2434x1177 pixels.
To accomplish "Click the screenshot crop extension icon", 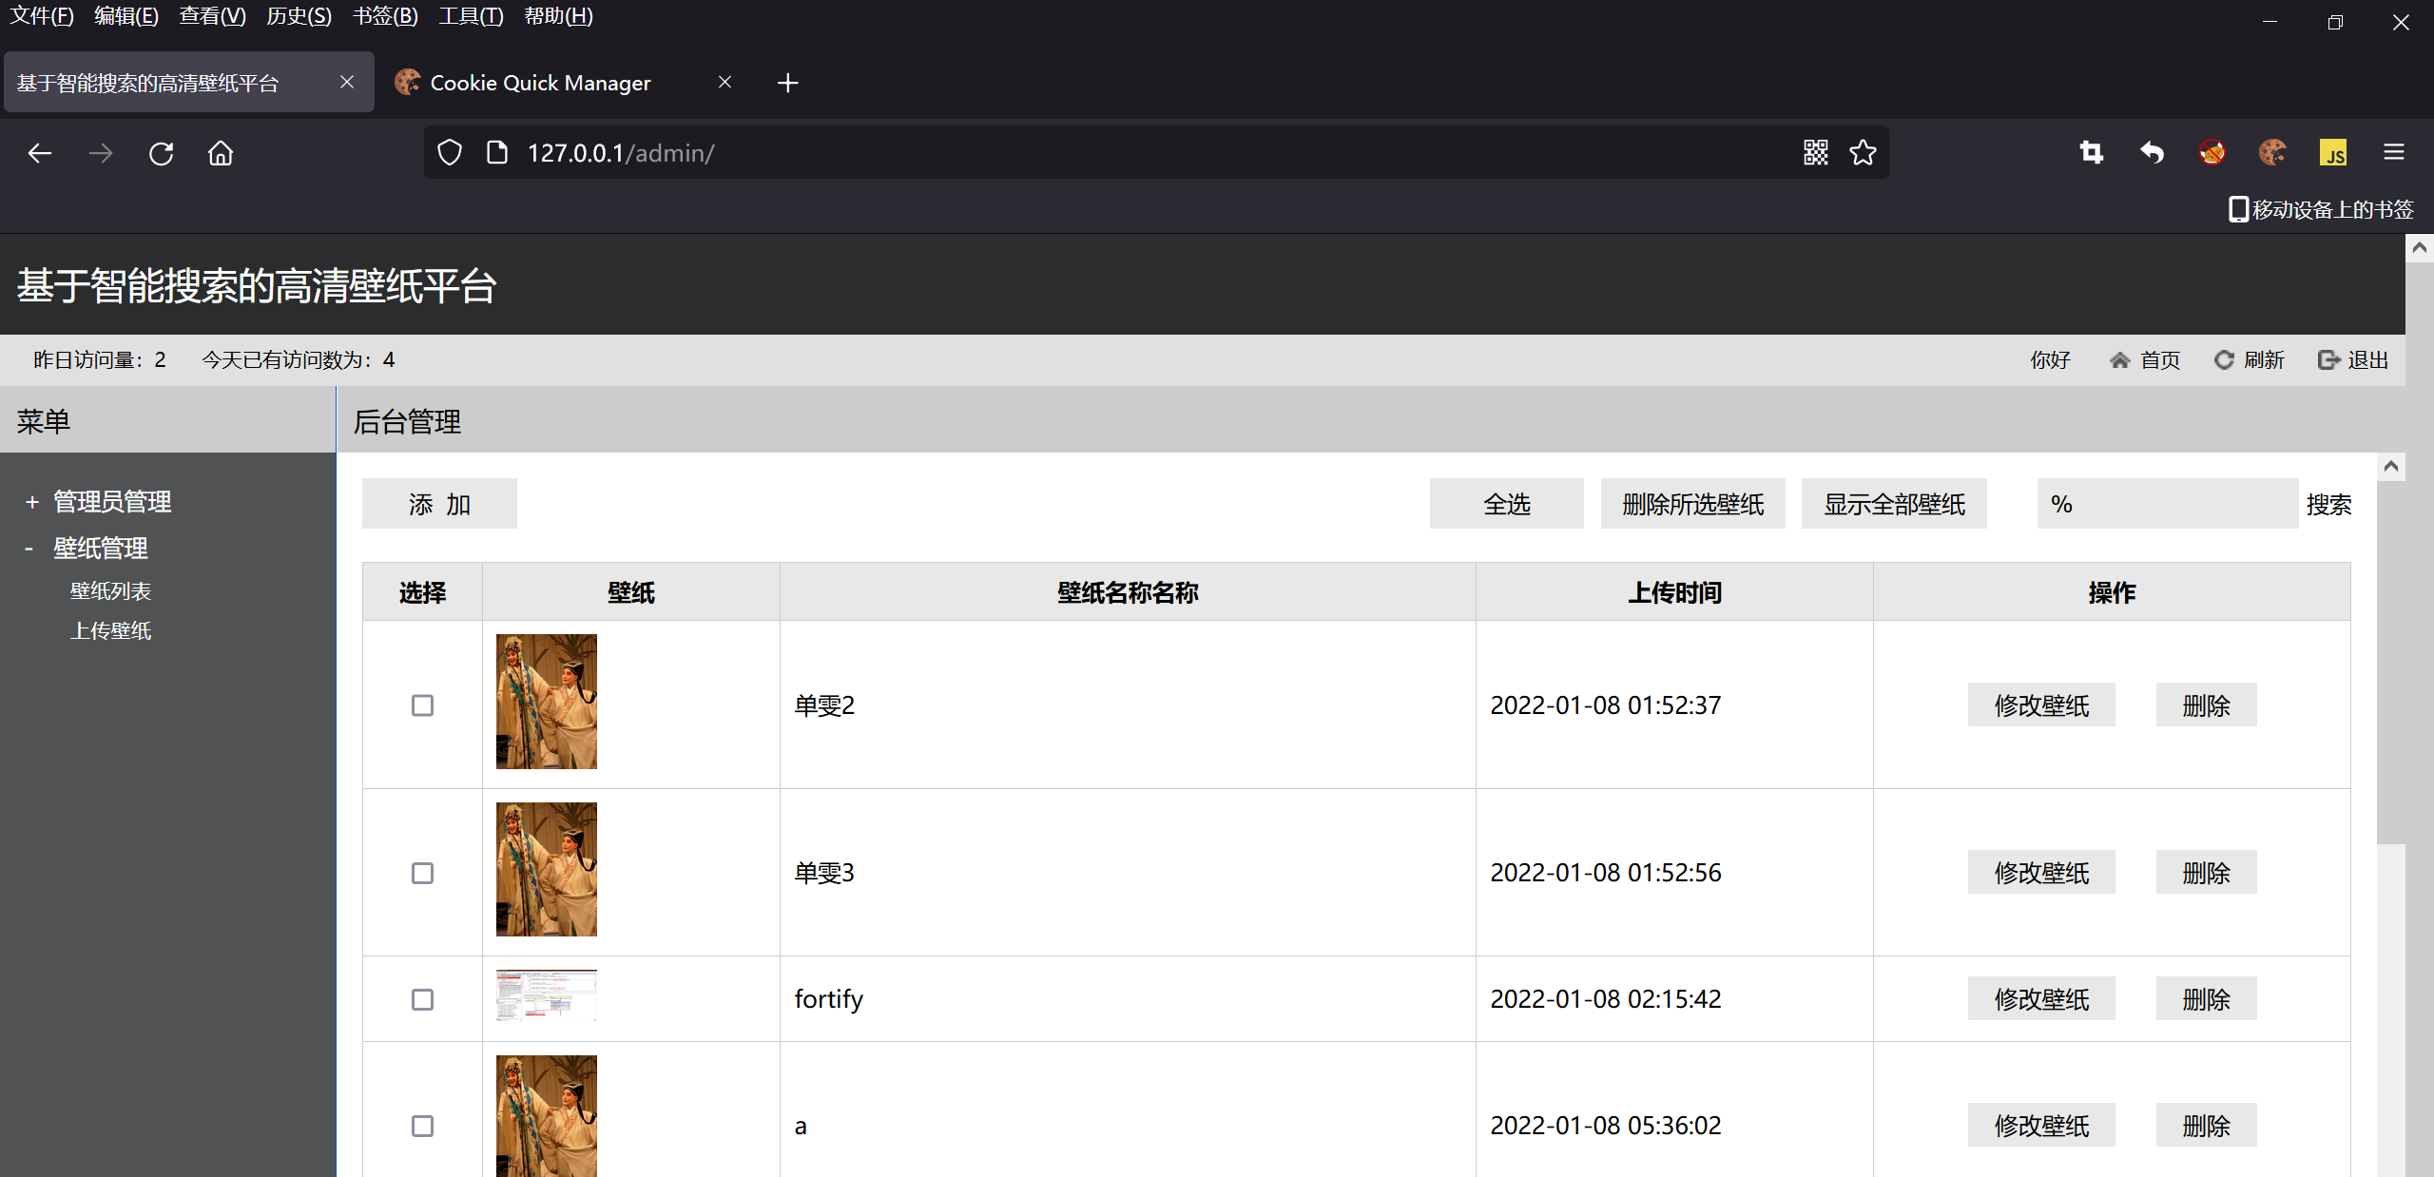I will click(x=2091, y=152).
